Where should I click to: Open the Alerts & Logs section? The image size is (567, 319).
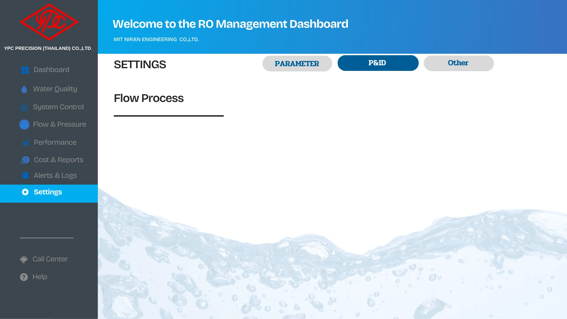click(x=55, y=175)
